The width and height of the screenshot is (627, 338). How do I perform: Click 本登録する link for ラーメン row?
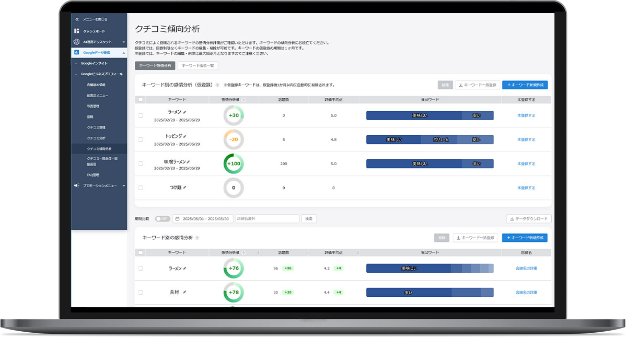pos(526,115)
